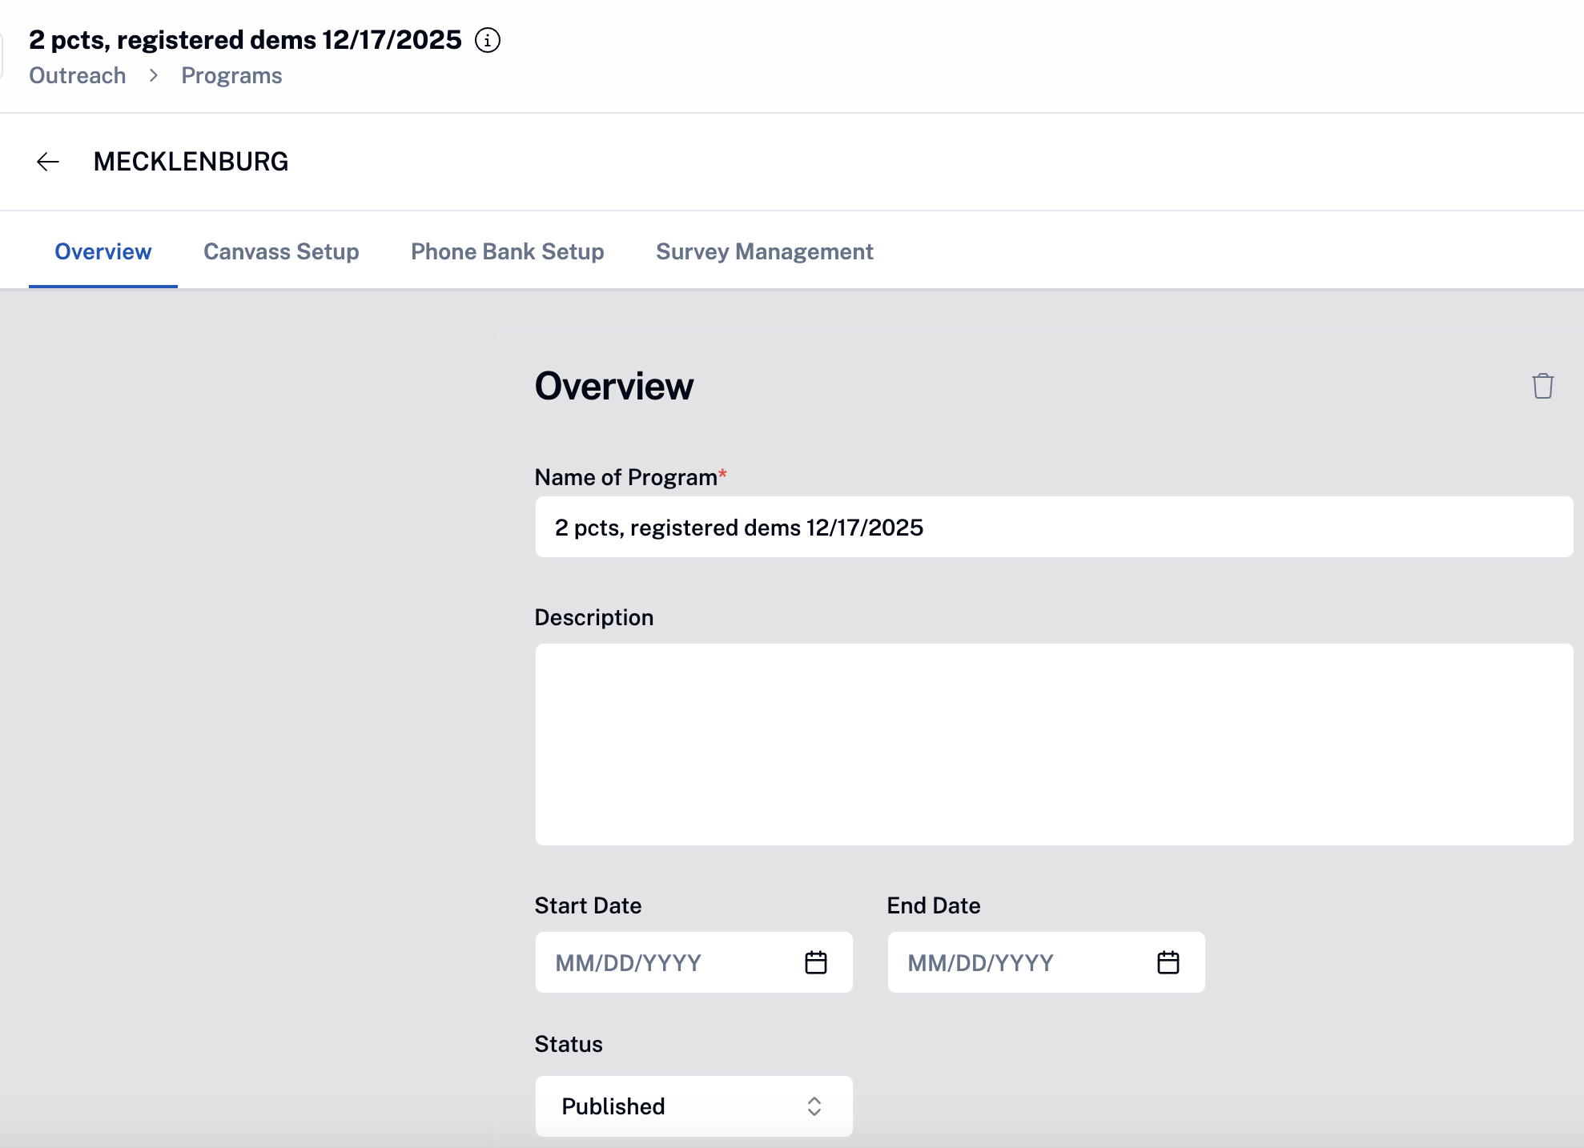Select the Phone Bank Setup tab
The width and height of the screenshot is (1584, 1148).
tap(507, 251)
